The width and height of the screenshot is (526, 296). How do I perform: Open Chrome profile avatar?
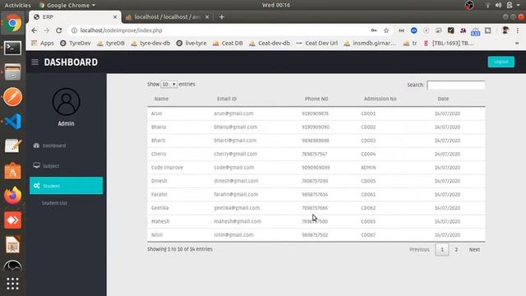(505, 30)
